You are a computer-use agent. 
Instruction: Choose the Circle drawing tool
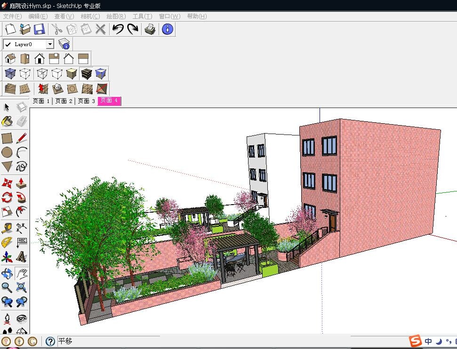click(x=7, y=152)
